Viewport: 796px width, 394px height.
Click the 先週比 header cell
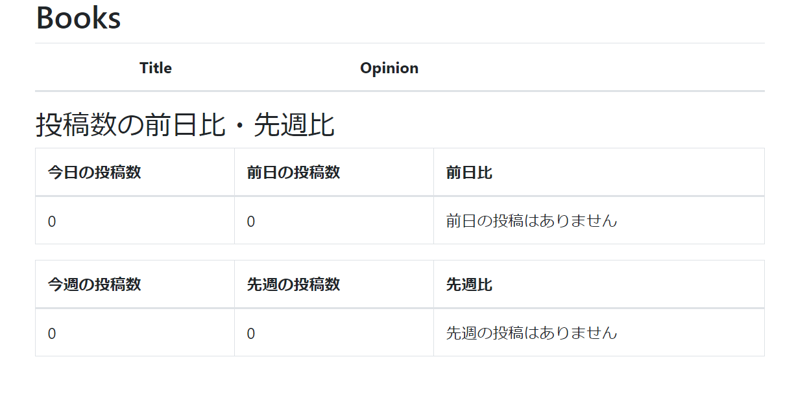coord(599,284)
